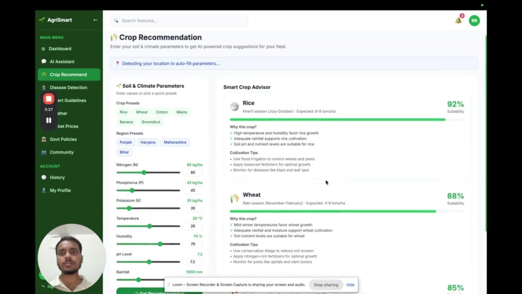Select the Wheat crop preset
522x294 pixels.
(141, 112)
